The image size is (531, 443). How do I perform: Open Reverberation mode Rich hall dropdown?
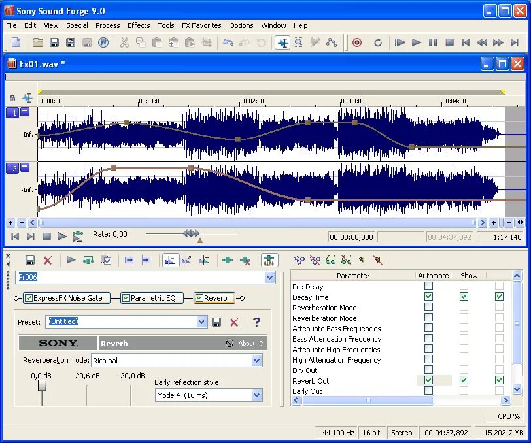257,361
